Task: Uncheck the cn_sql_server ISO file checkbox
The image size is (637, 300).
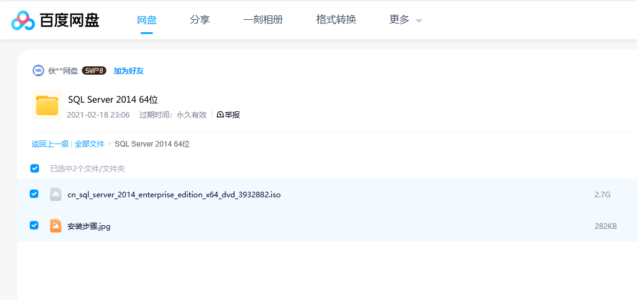Action: point(35,194)
